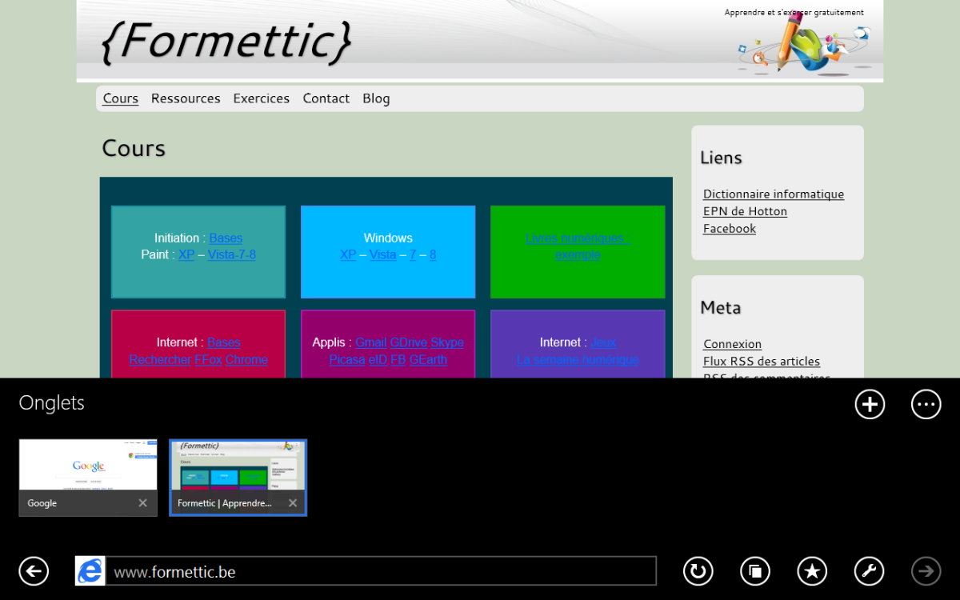
Task: Open the EPN de Hotton link
Action: click(745, 211)
